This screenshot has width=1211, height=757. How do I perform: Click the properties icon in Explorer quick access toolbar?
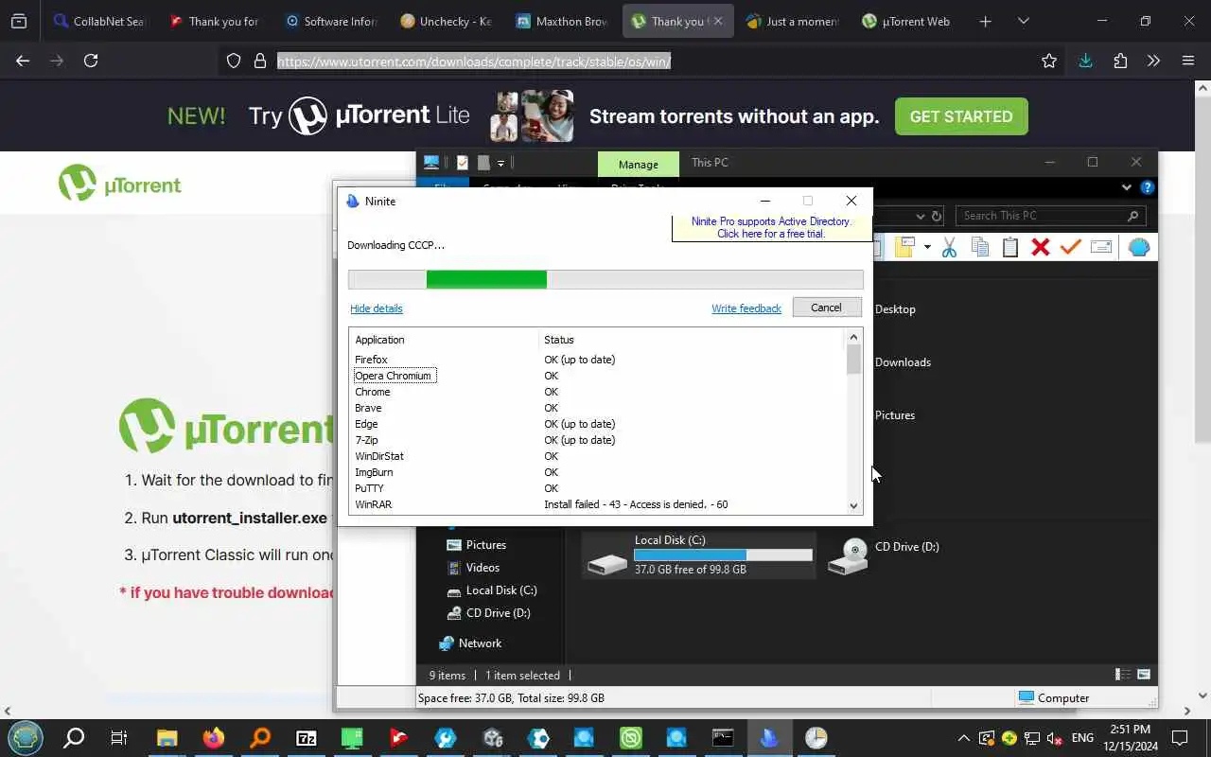463,163
